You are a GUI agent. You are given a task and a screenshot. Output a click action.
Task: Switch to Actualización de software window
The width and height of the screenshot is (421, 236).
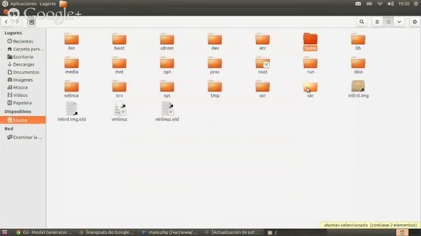232,233
